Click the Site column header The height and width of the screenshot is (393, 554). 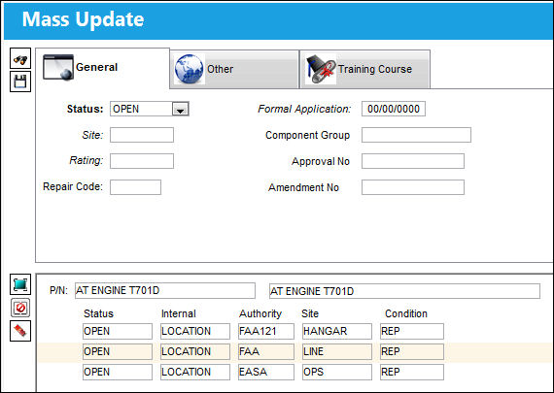pos(310,313)
